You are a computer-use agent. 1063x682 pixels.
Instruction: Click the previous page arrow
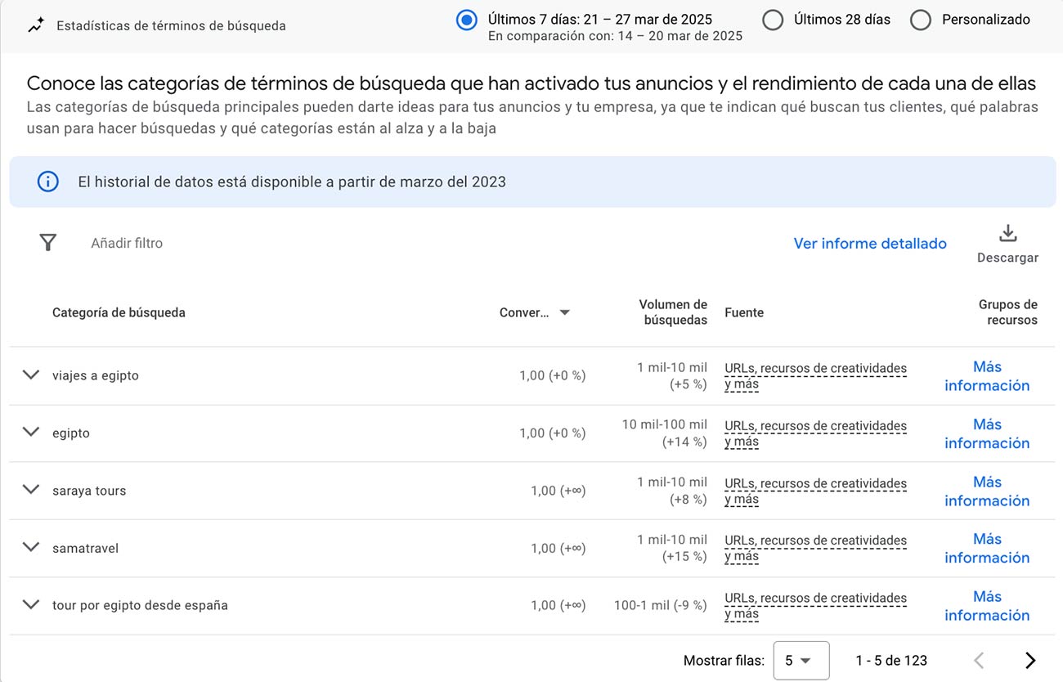click(x=979, y=661)
